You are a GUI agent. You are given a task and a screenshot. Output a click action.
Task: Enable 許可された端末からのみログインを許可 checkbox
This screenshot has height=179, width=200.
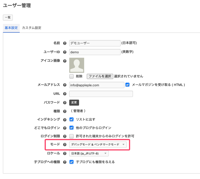(x=72, y=136)
